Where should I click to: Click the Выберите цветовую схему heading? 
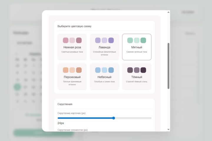(74, 26)
